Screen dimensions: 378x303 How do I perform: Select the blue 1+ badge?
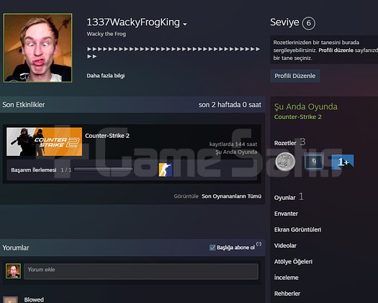click(343, 162)
